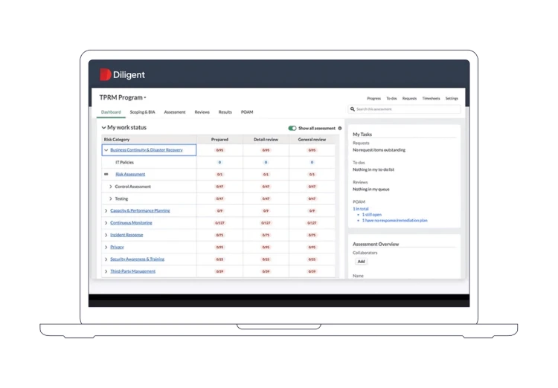Screen dimensions: 558x388
Task: Go to the Assessment tab
Action: click(175, 112)
